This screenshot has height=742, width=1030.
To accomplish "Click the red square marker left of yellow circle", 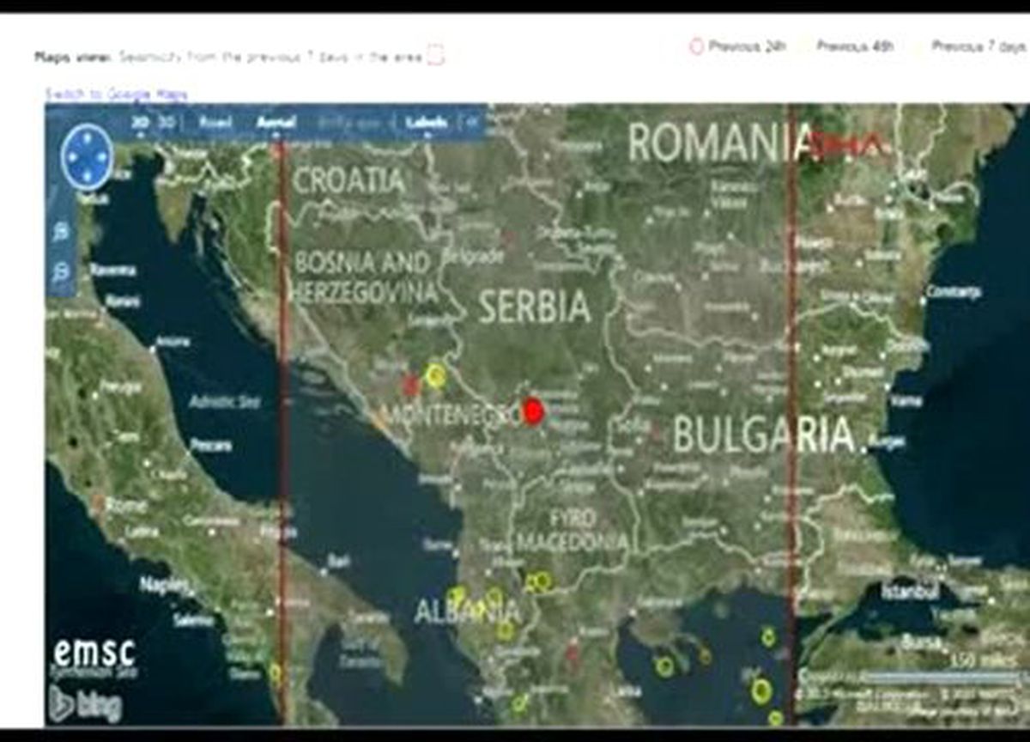I will 411,384.
